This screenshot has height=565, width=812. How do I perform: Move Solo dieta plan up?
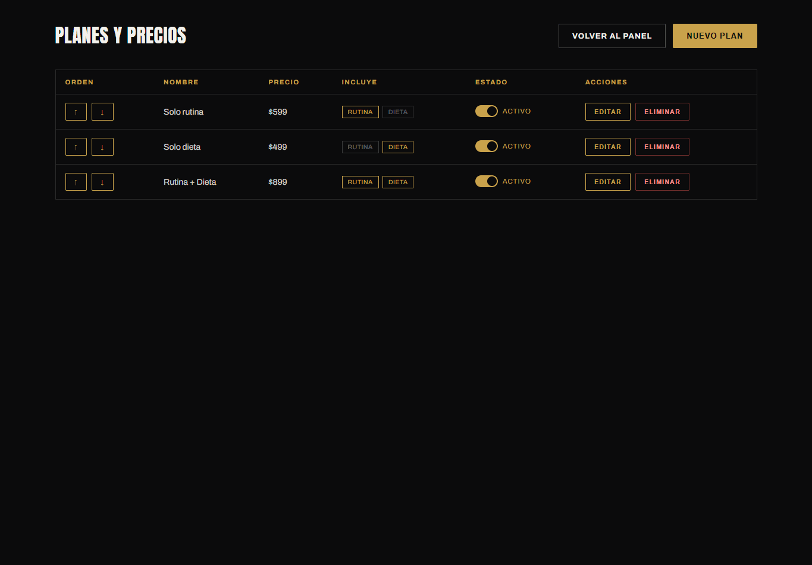(76, 147)
